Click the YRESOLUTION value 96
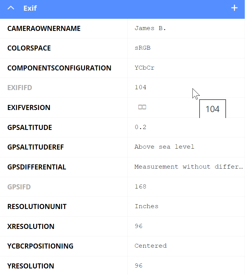This screenshot has width=245, height=275. click(x=138, y=265)
